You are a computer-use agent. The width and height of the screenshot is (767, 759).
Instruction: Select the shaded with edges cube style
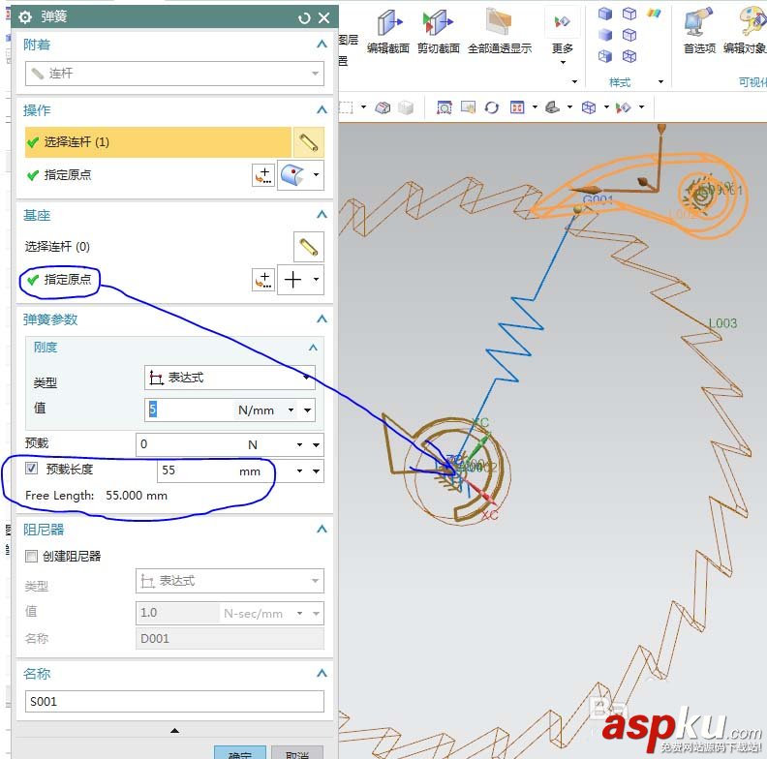[x=605, y=14]
